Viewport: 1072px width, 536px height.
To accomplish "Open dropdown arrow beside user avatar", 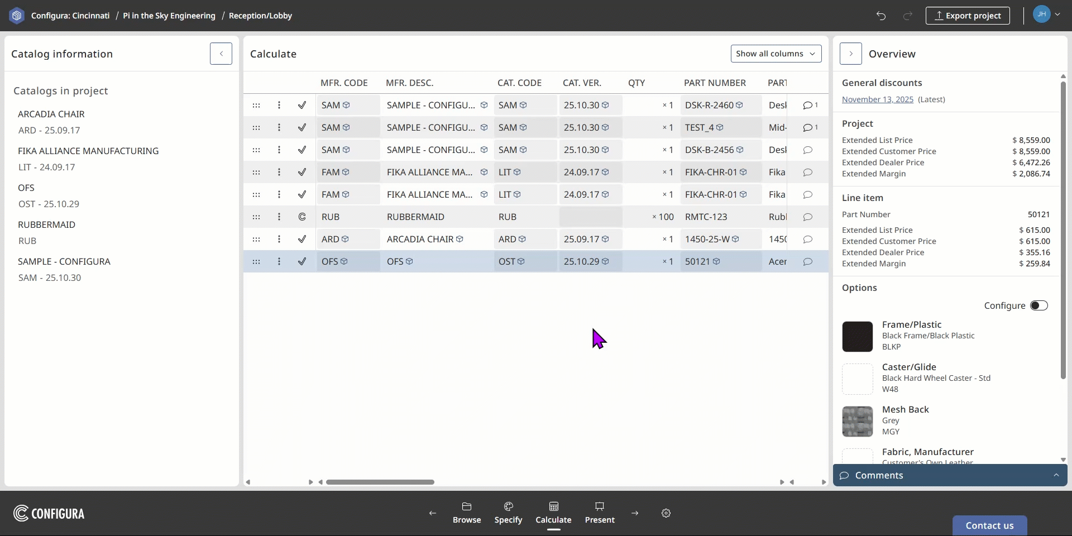I will (1057, 15).
